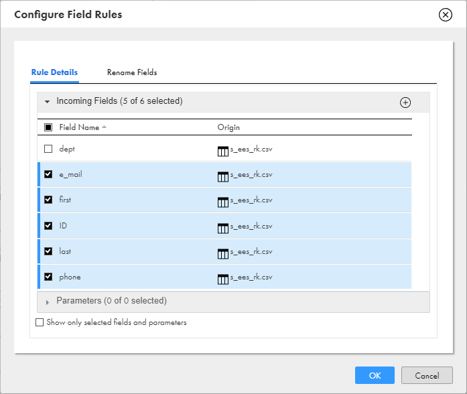Close the Configure Field Rules dialog

[x=446, y=15]
